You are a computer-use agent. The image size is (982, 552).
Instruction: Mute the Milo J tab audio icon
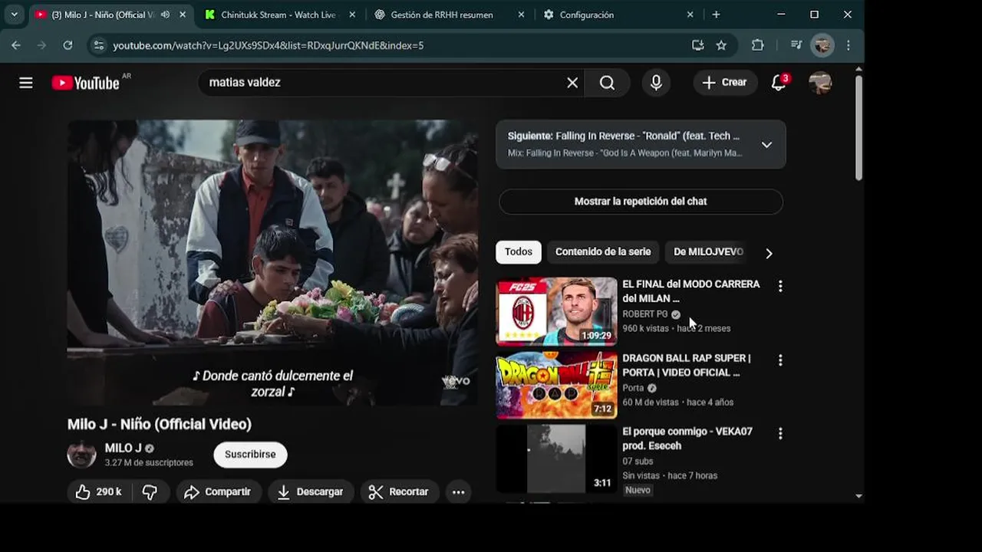point(165,15)
